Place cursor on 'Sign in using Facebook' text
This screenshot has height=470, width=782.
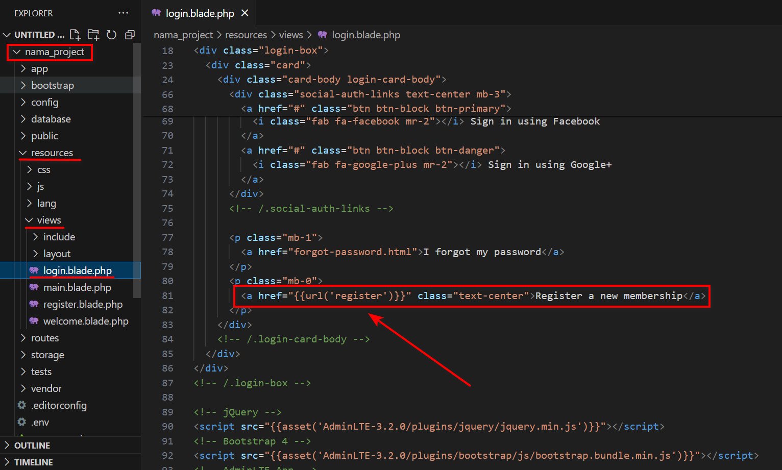(x=535, y=121)
